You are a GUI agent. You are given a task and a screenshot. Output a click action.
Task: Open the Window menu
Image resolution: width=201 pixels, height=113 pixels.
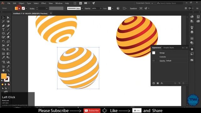[x=59, y=3]
